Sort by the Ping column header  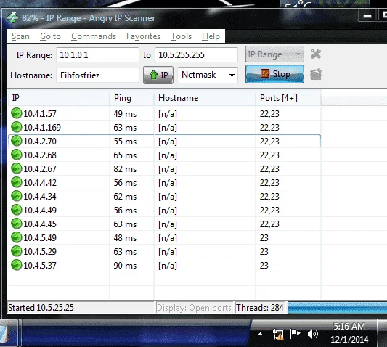click(132, 98)
